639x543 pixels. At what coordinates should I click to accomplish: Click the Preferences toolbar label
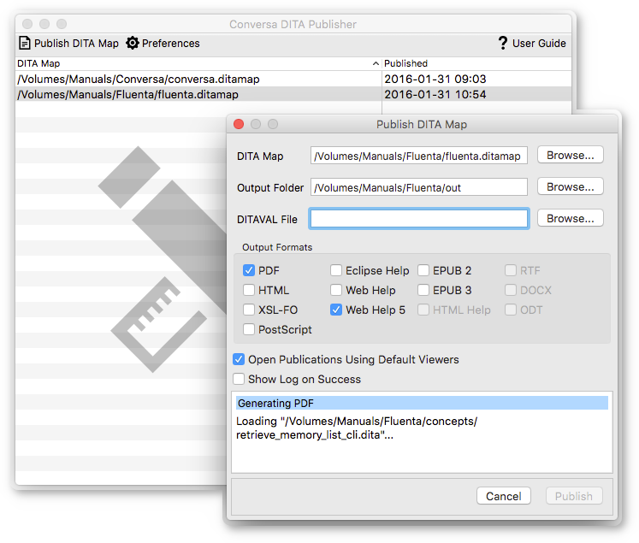coord(171,43)
